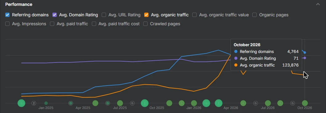Click large green '2' marker before Oct 2025
Screen dimensions: 326x113
(145, 103)
